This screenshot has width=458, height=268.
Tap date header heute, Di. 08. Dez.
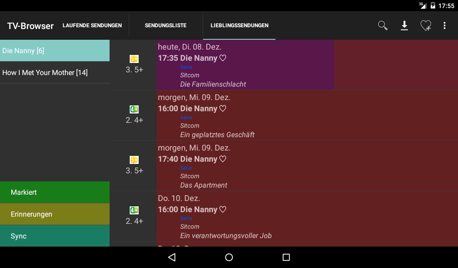[190, 47]
